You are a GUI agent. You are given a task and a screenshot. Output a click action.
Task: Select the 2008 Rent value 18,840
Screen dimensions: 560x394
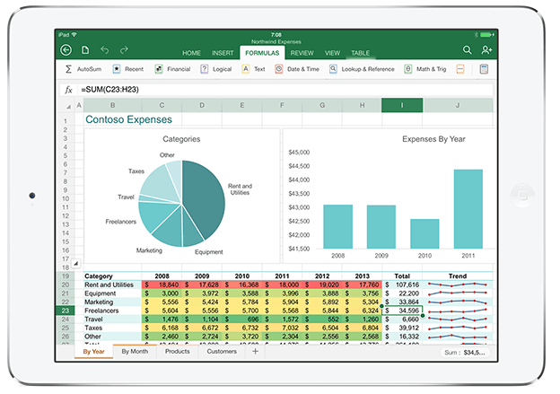162,285
